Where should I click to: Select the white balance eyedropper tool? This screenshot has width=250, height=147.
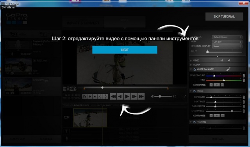point(228,69)
